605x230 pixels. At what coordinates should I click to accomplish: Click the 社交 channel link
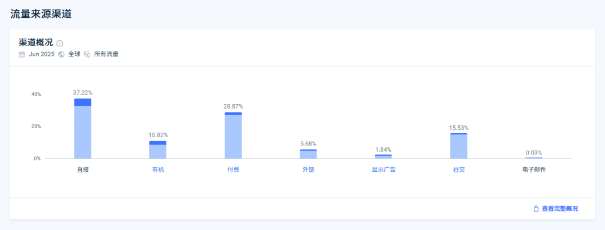[x=459, y=170]
